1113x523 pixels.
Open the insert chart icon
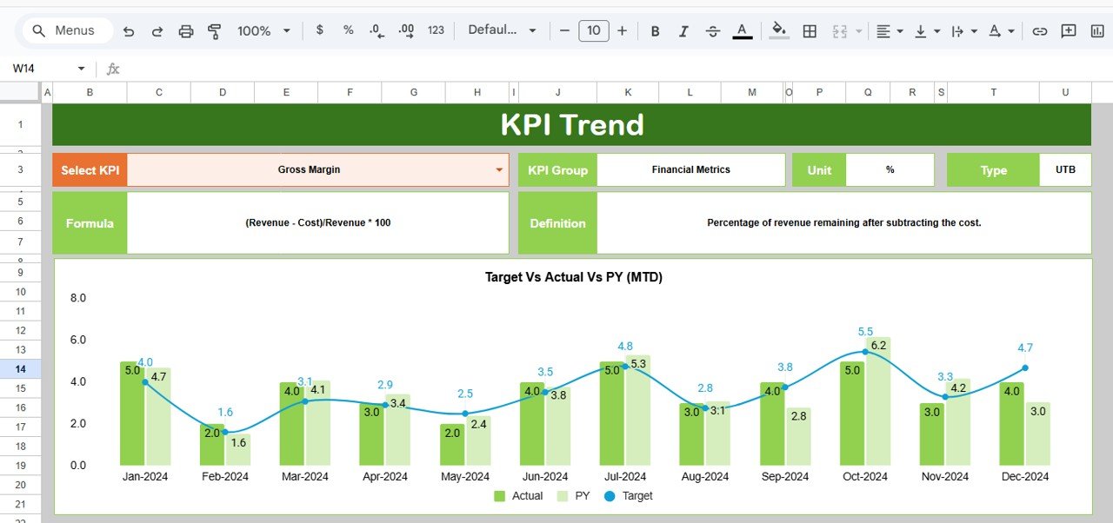pyautogui.click(x=1095, y=30)
